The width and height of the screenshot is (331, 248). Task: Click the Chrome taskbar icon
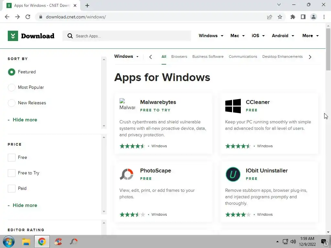tap(42, 242)
